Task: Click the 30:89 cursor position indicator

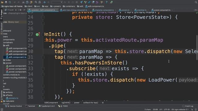Action: pyautogui.click(x=155, y=109)
